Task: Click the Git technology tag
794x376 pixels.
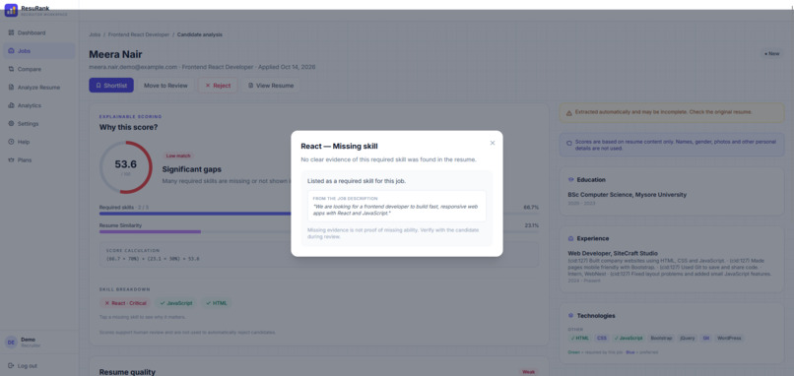Action: (x=706, y=338)
